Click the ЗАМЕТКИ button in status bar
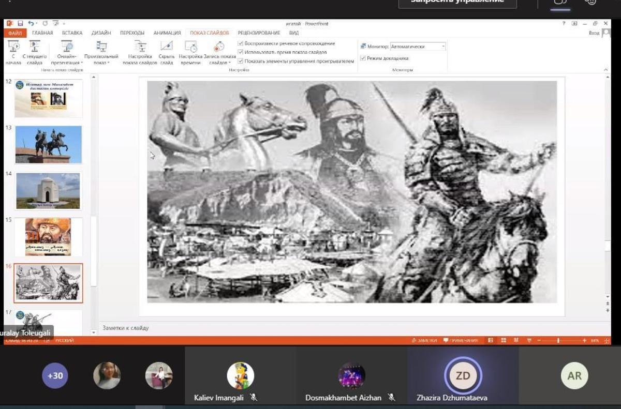 [424, 340]
